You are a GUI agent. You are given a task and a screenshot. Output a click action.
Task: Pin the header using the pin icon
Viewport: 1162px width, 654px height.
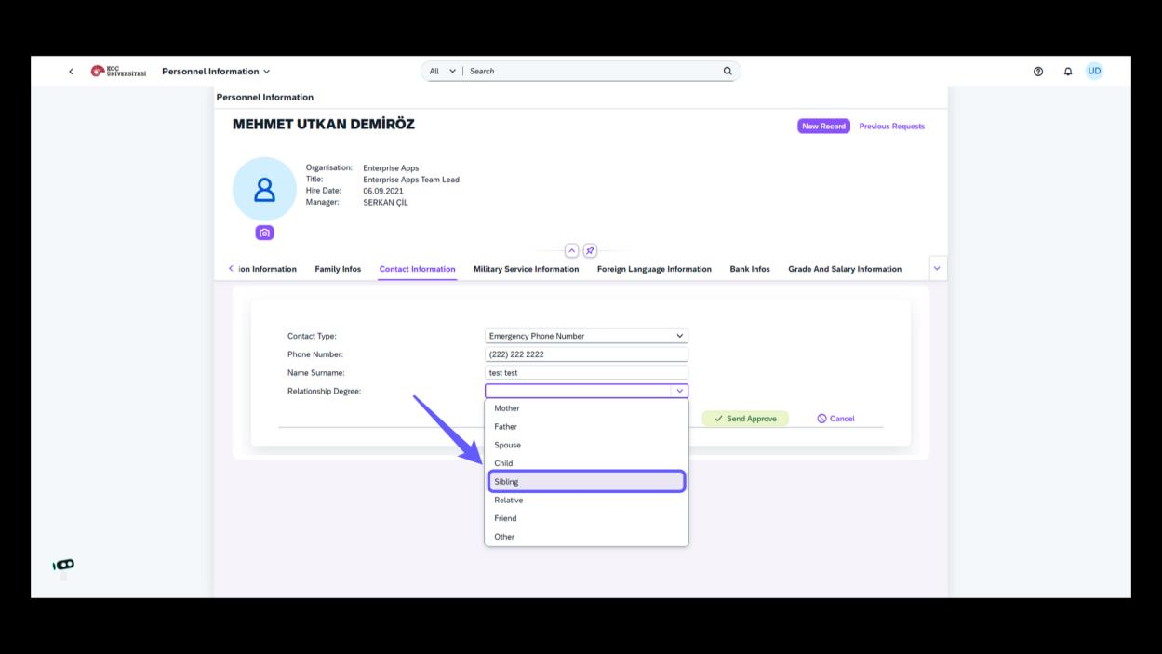click(590, 251)
